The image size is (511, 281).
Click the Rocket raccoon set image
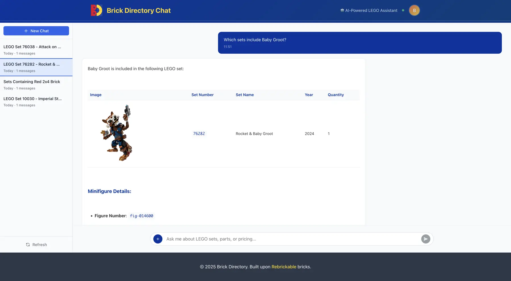click(x=117, y=133)
